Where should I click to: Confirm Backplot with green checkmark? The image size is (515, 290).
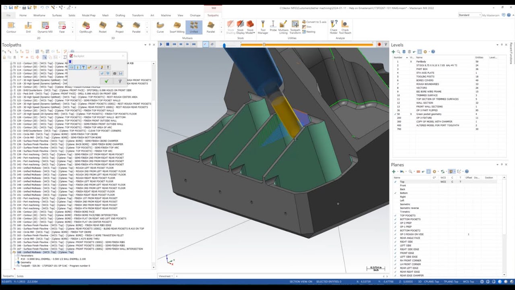(x=107, y=81)
